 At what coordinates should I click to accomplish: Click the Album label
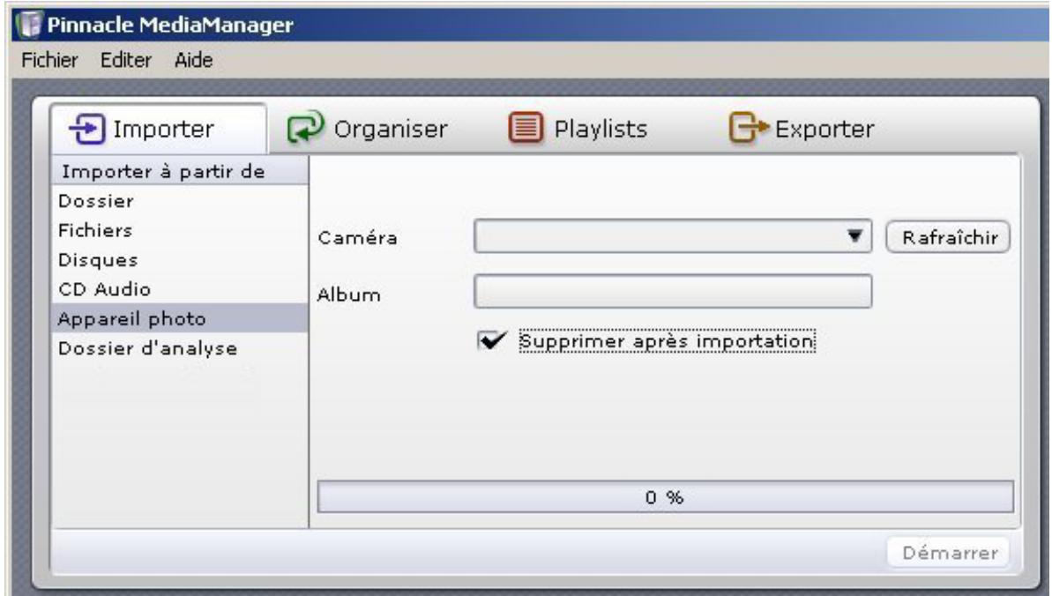[x=349, y=294]
